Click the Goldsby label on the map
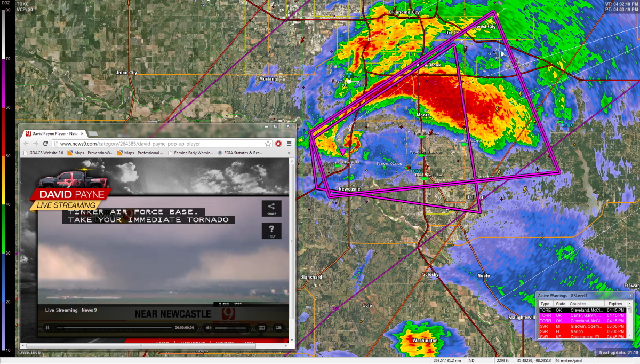 coord(430,274)
